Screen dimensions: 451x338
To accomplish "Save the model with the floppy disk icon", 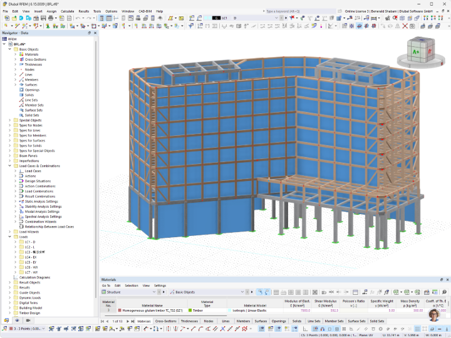I will tap(43, 18).
